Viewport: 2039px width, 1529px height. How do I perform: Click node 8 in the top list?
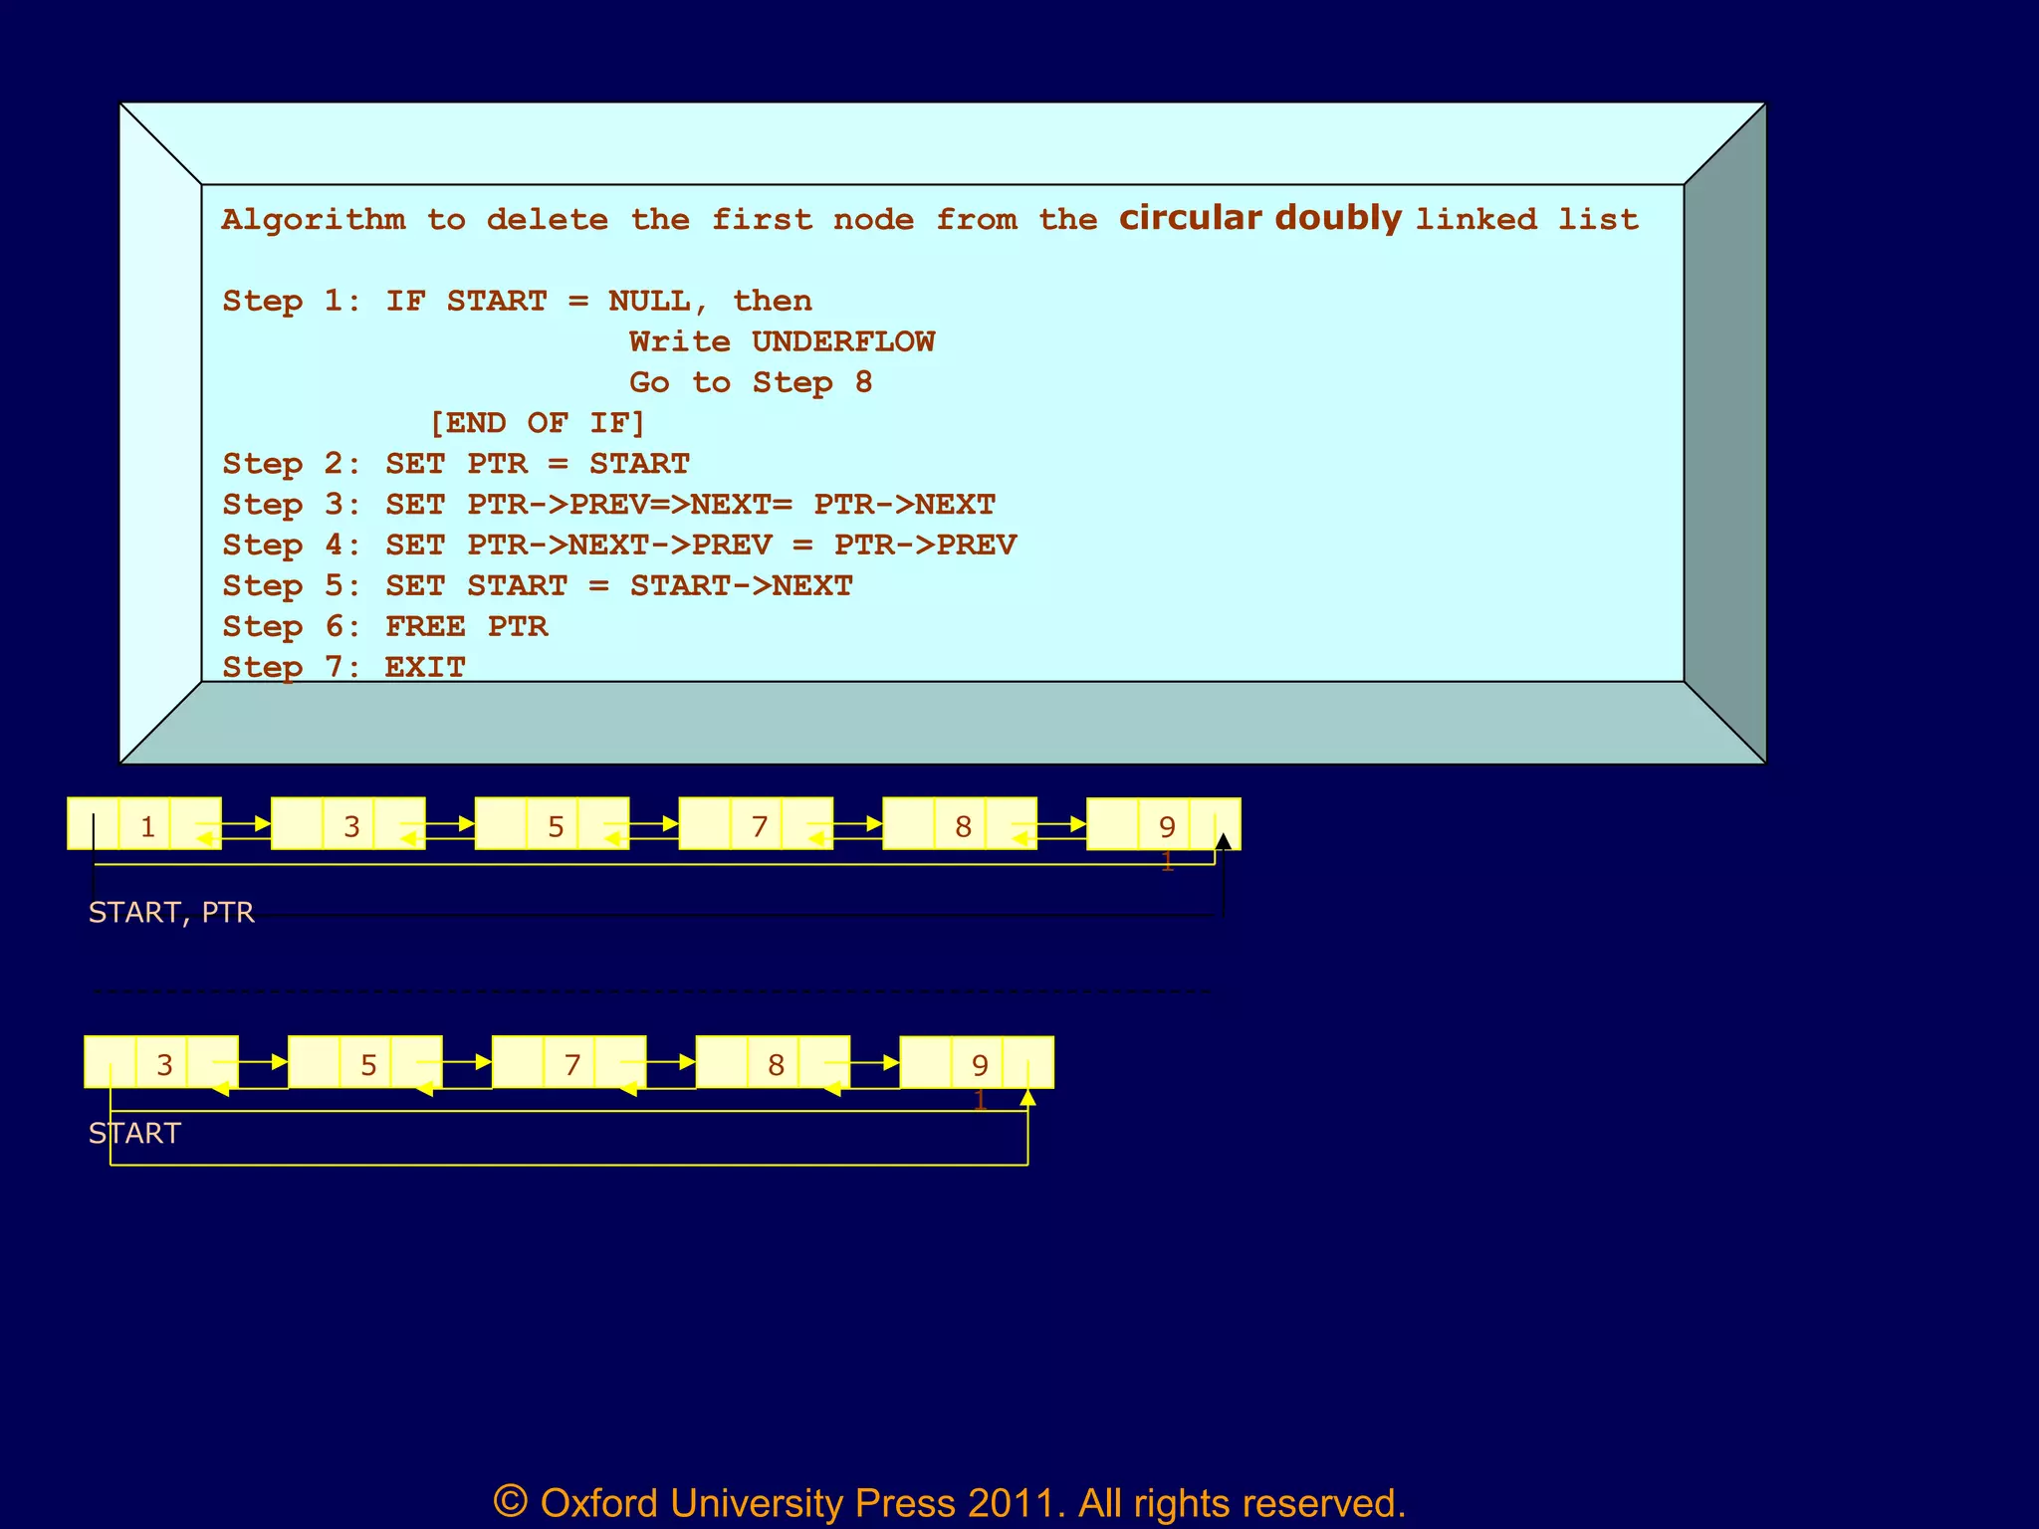pyautogui.click(x=961, y=824)
